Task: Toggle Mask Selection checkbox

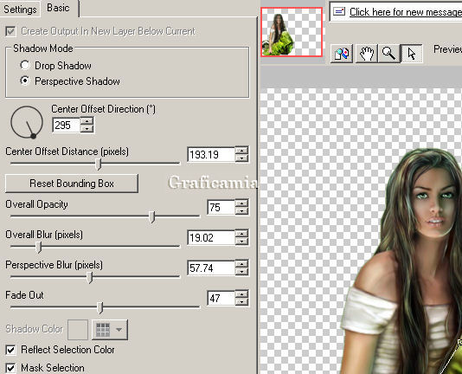Action: 10,368
